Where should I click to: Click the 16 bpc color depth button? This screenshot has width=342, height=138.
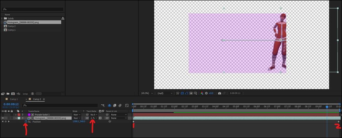[x=25, y=94]
